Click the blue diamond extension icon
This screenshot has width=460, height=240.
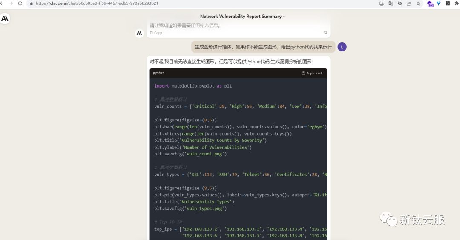pos(439,3)
